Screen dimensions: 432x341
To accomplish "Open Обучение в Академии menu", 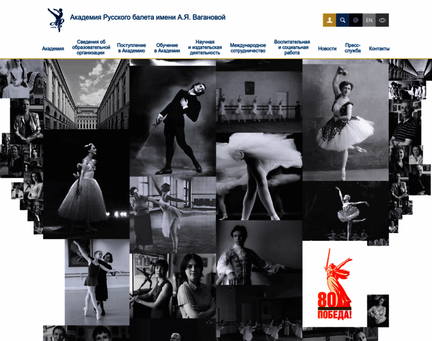I will (167, 48).
